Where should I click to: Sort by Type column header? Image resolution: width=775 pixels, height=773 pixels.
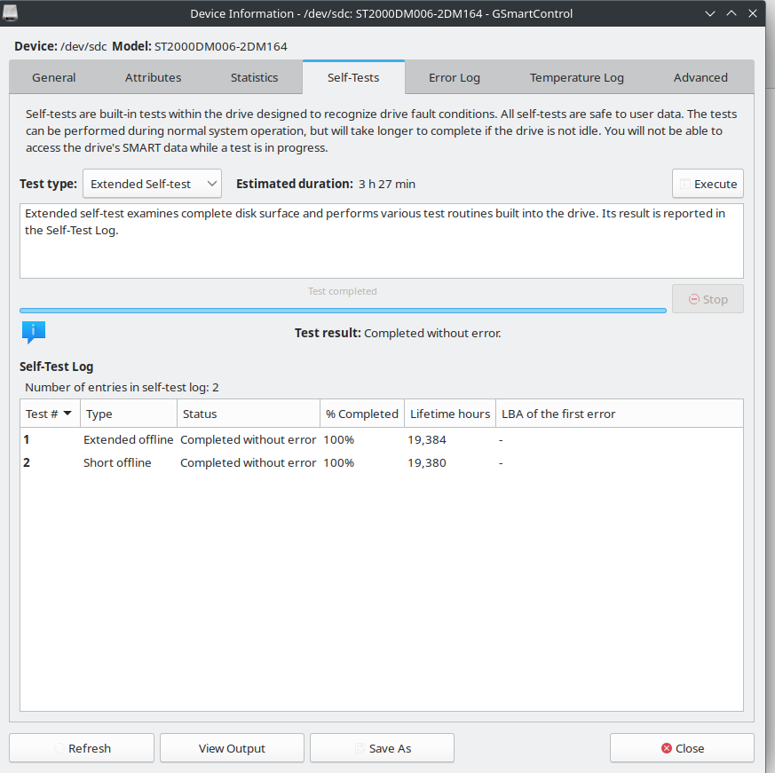coord(129,414)
